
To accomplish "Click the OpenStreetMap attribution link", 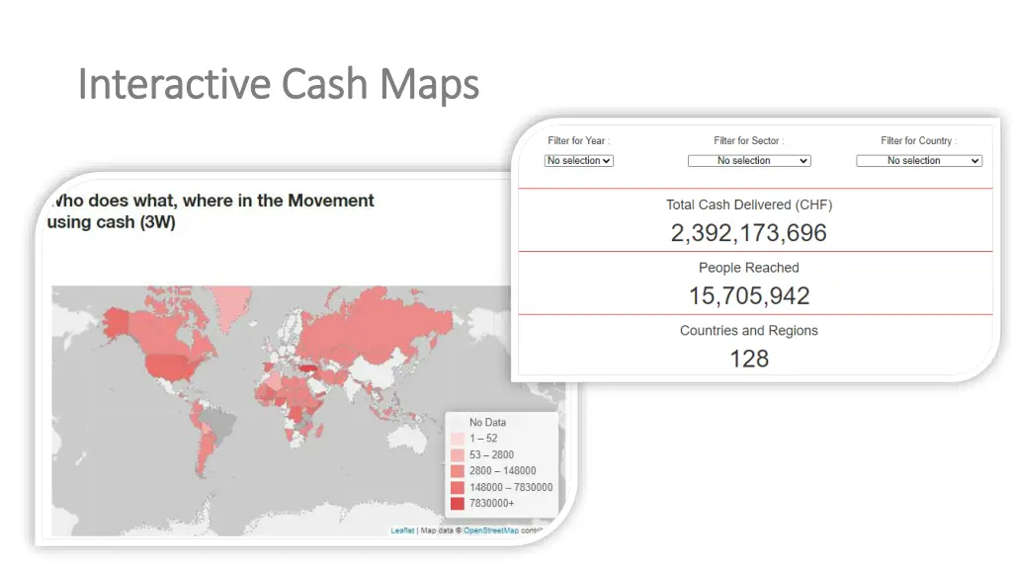I will pos(490,530).
